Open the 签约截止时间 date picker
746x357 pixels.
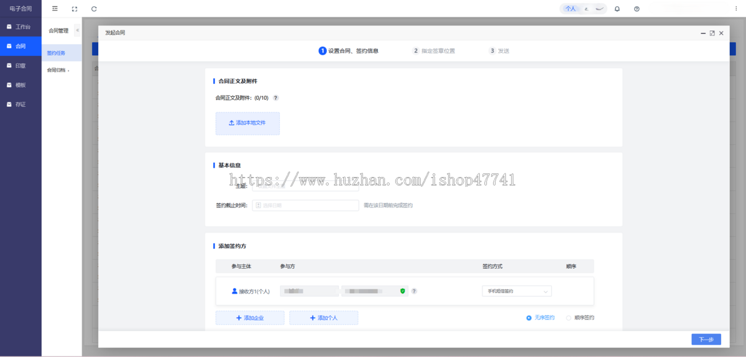click(305, 206)
